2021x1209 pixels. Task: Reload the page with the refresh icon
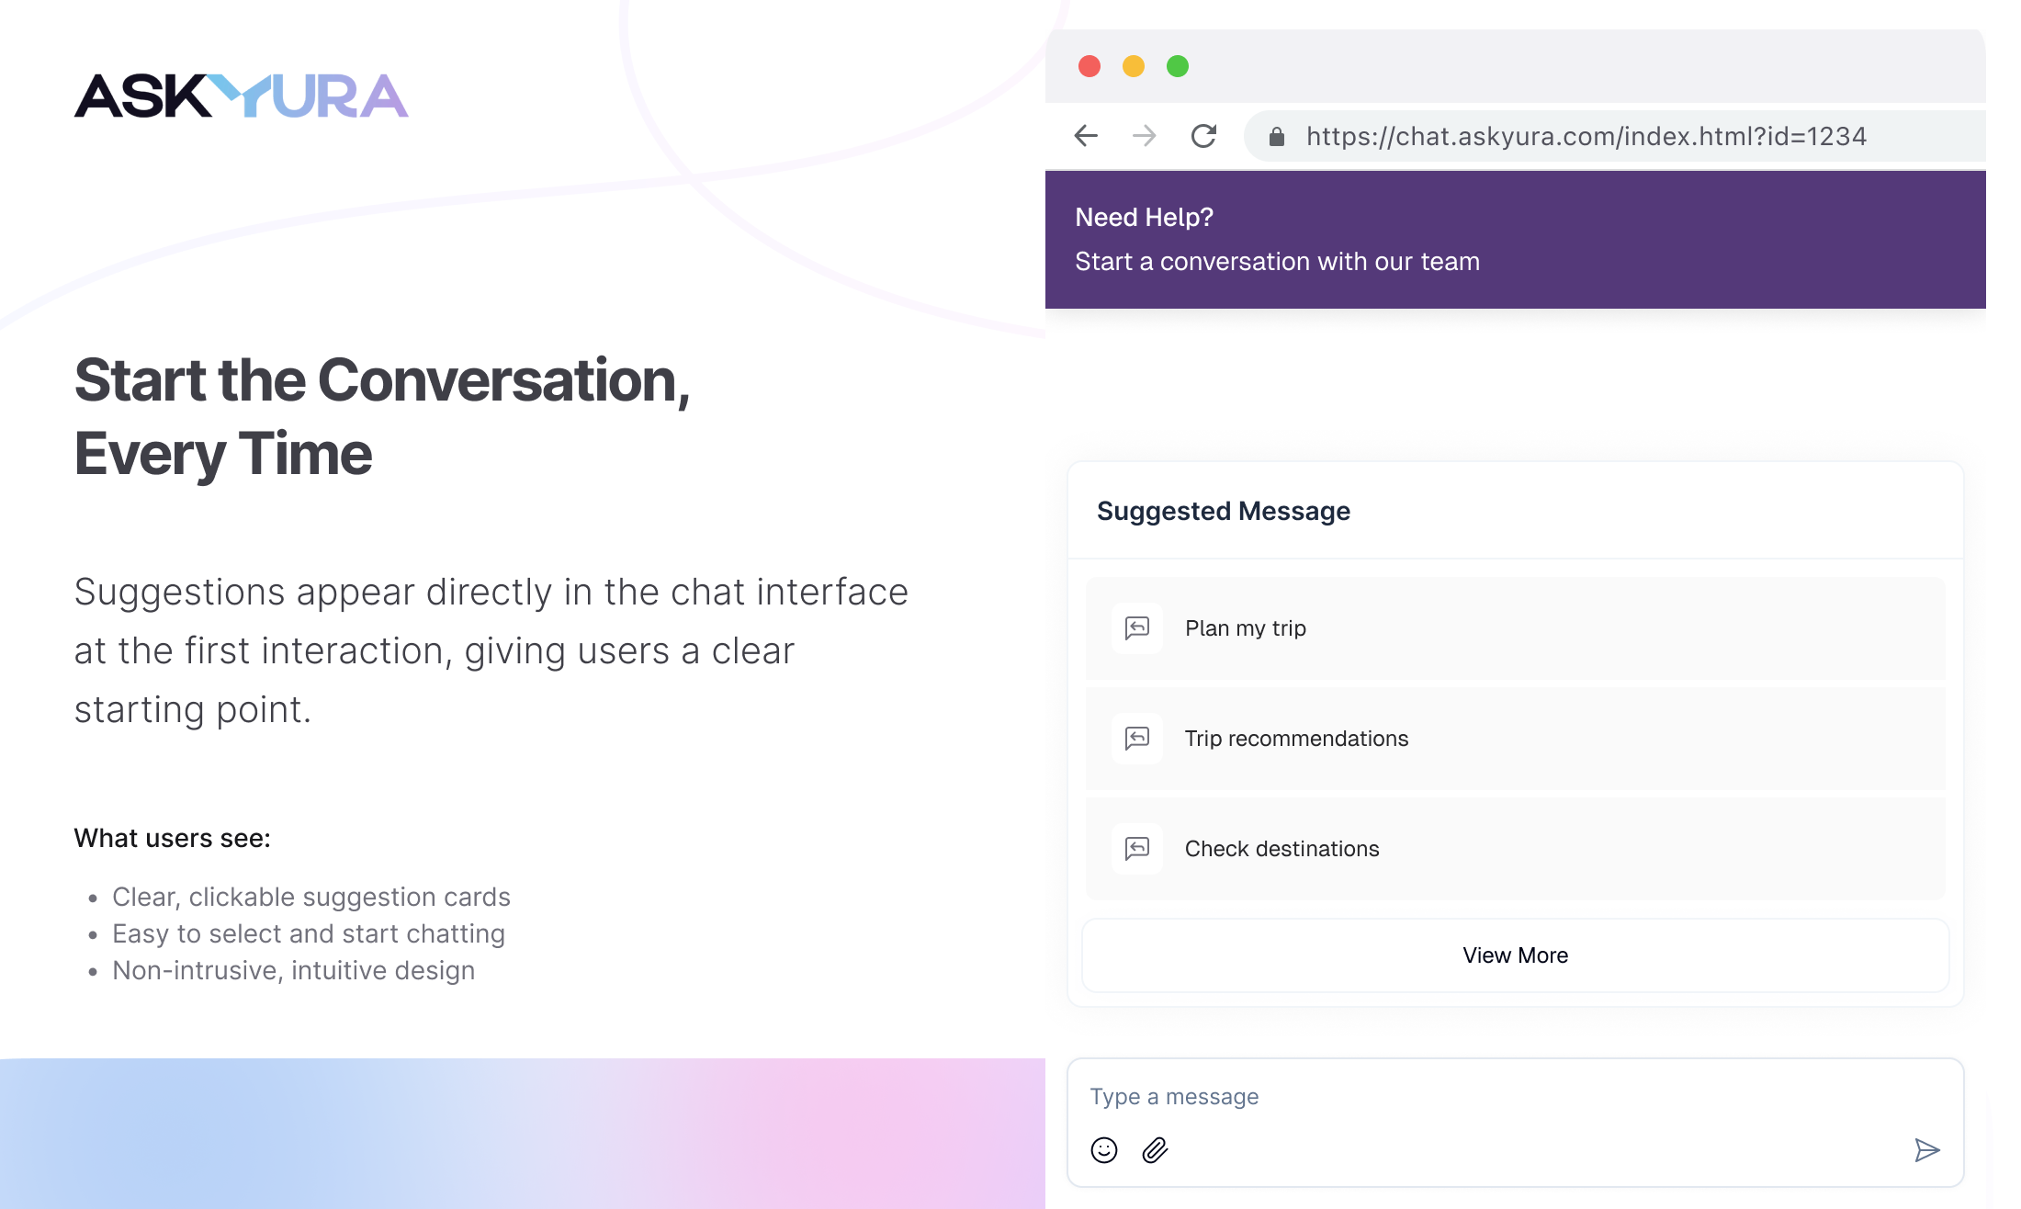[x=1204, y=136]
